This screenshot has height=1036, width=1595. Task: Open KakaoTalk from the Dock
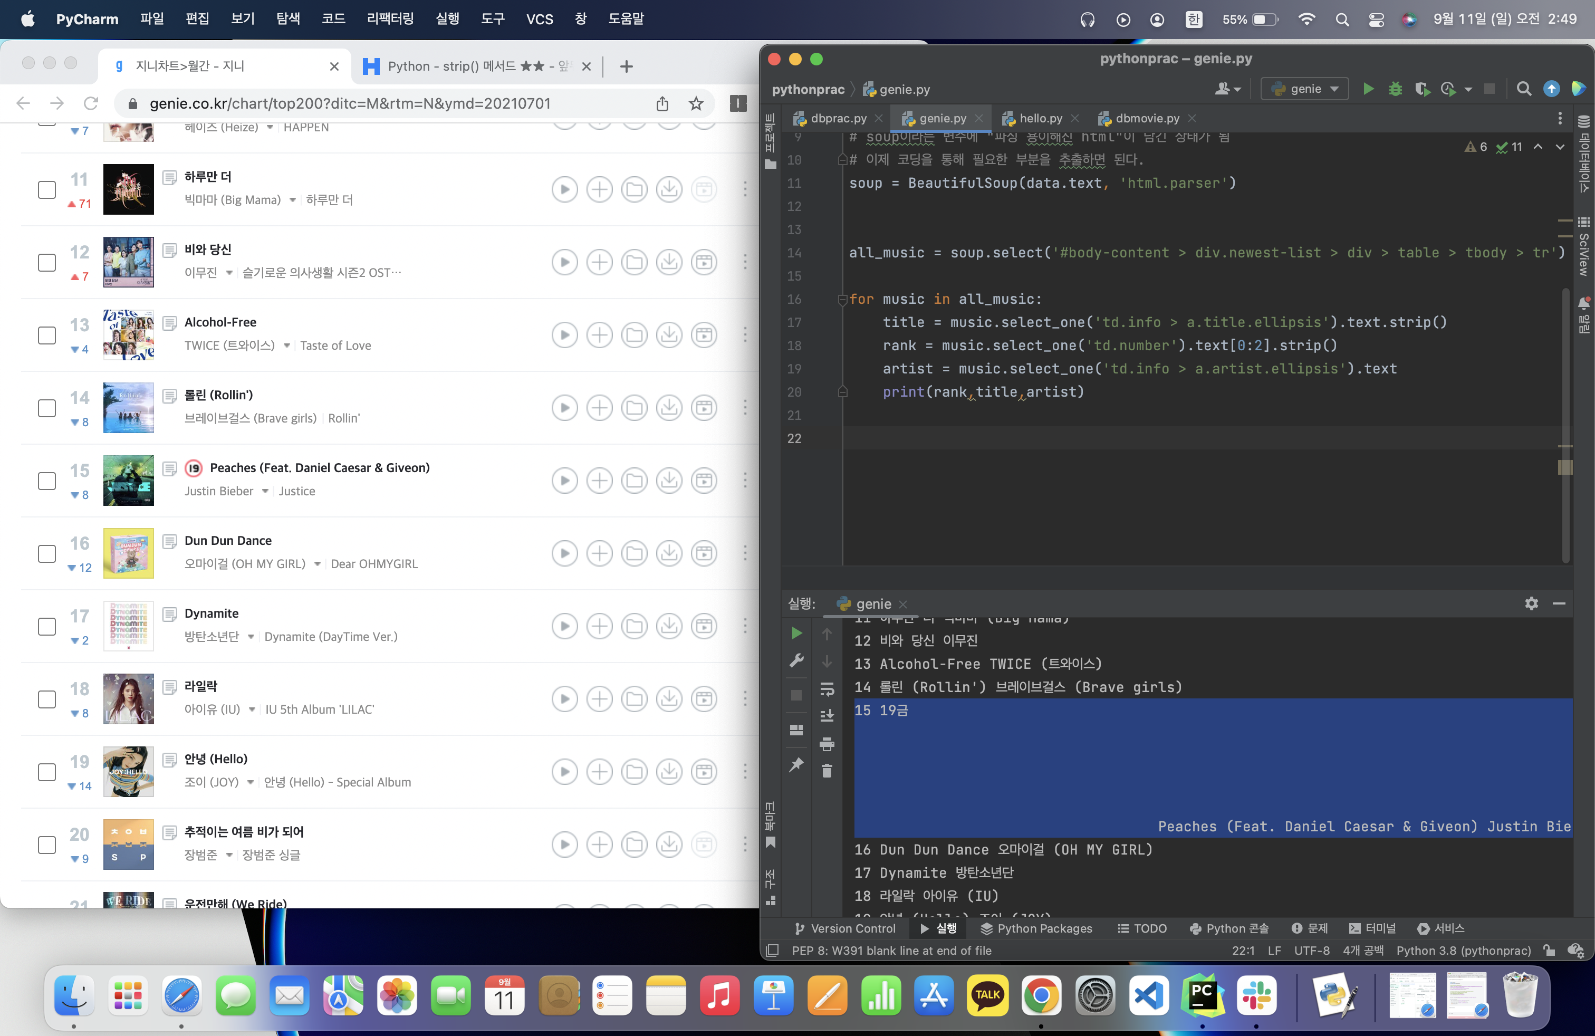(987, 996)
